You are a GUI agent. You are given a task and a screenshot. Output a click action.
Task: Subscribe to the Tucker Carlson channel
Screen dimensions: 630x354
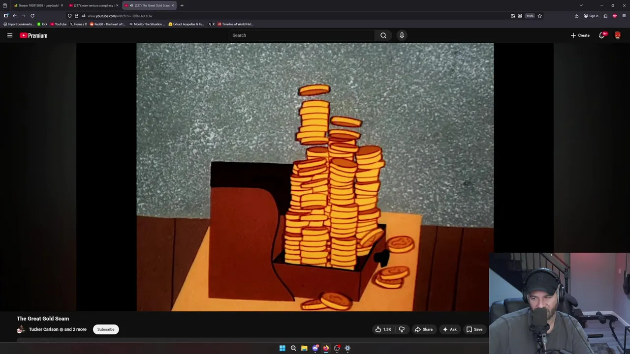click(106, 329)
